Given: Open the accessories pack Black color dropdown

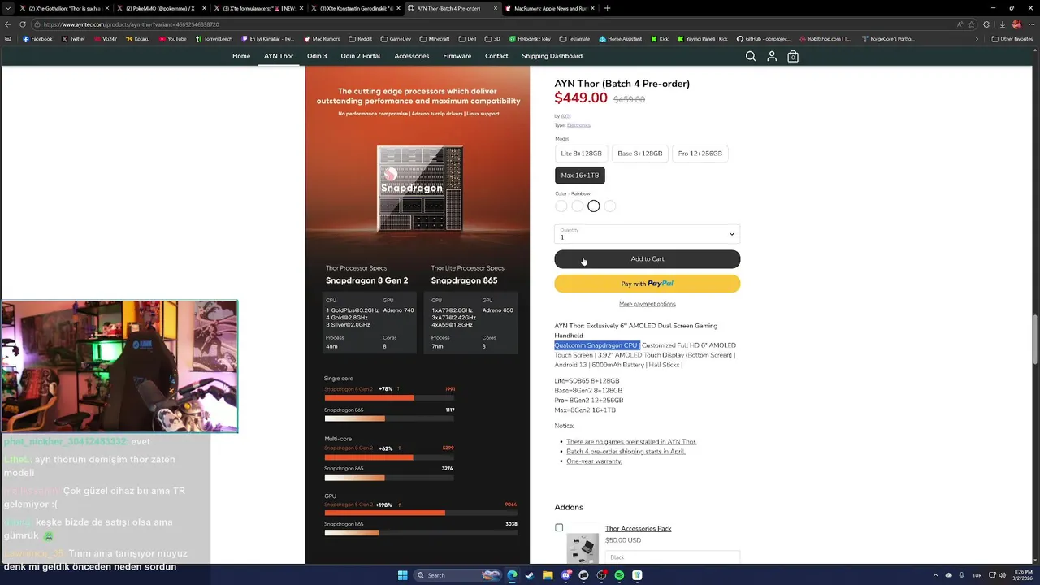Looking at the screenshot, I should click(x=673, y=557).
